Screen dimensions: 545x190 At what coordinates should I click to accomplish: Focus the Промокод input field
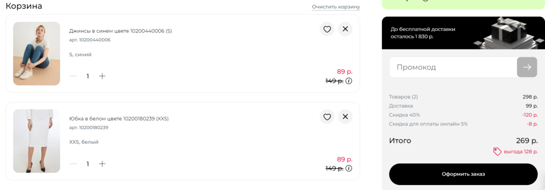(x=453, y=67)
